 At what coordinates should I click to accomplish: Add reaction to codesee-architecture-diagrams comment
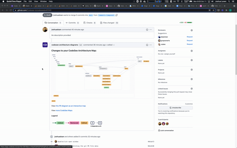click(147, 45)
